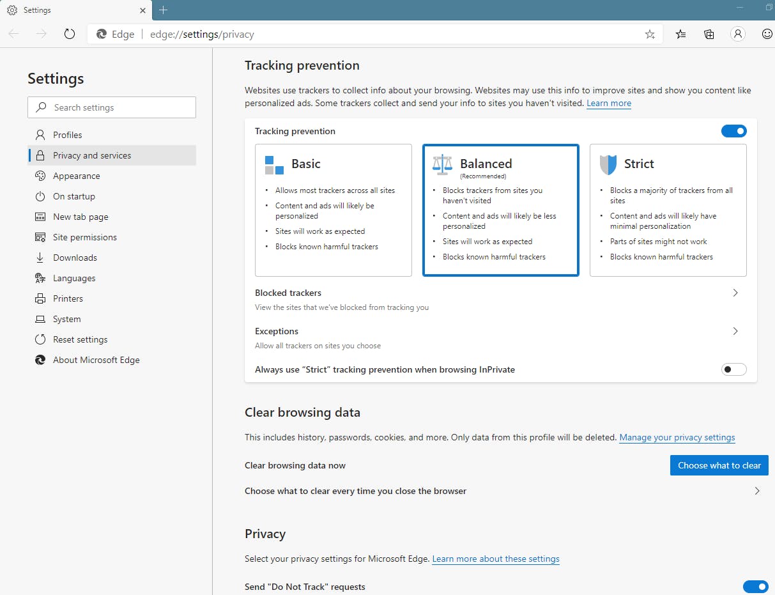This screenshot has width=775, height=595.
Task: Enable Always use Strict InPrivate toggle
Action: [x=733, y=369]
